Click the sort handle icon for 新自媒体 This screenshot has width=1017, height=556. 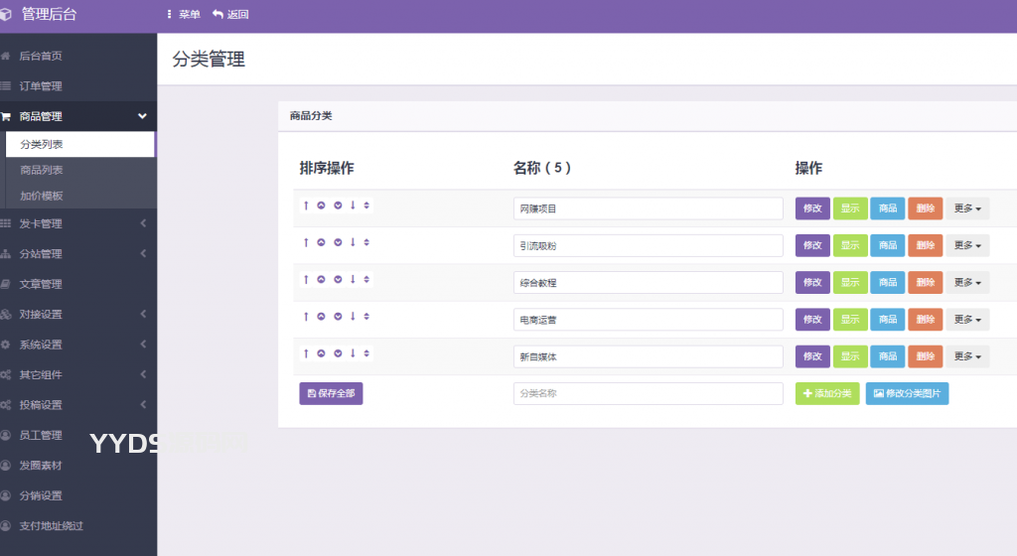point(366,353)
